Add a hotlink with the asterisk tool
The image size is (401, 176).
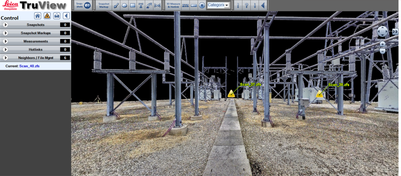click(x=202, y=5)
